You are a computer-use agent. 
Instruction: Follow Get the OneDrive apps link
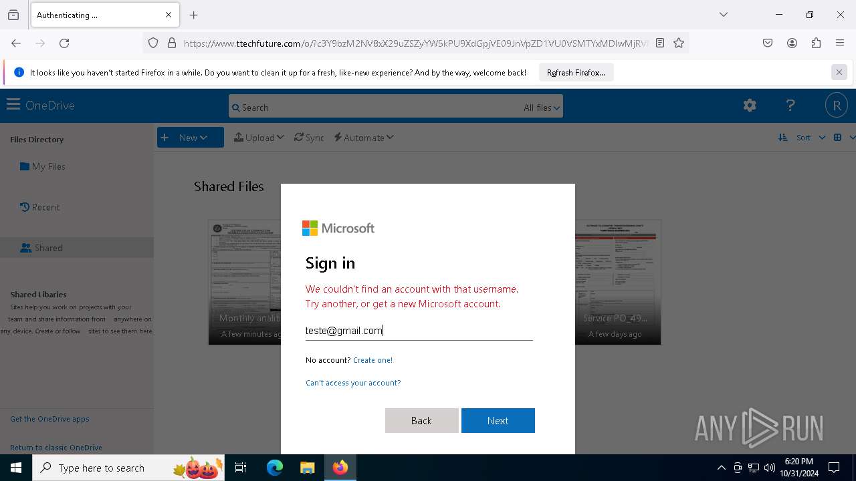click(49, 419)
